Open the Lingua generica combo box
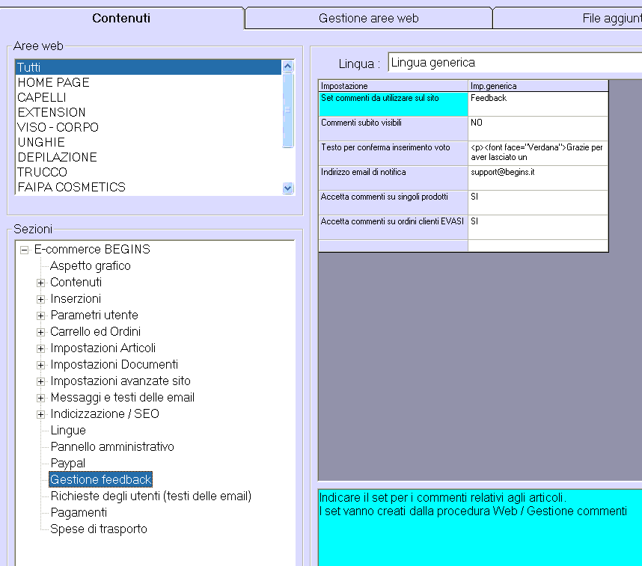Viewport: 642px width, 566px height. (515, 63)
